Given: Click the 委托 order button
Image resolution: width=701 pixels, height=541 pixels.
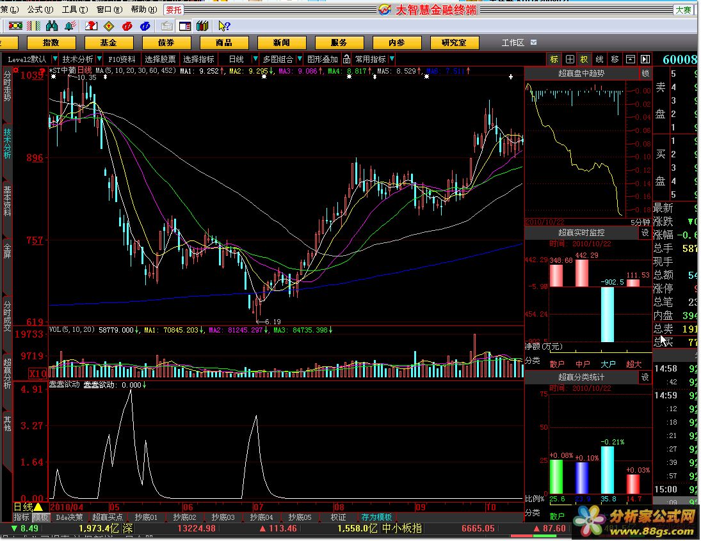Looking at the screenshot, I should click(174, 10).
